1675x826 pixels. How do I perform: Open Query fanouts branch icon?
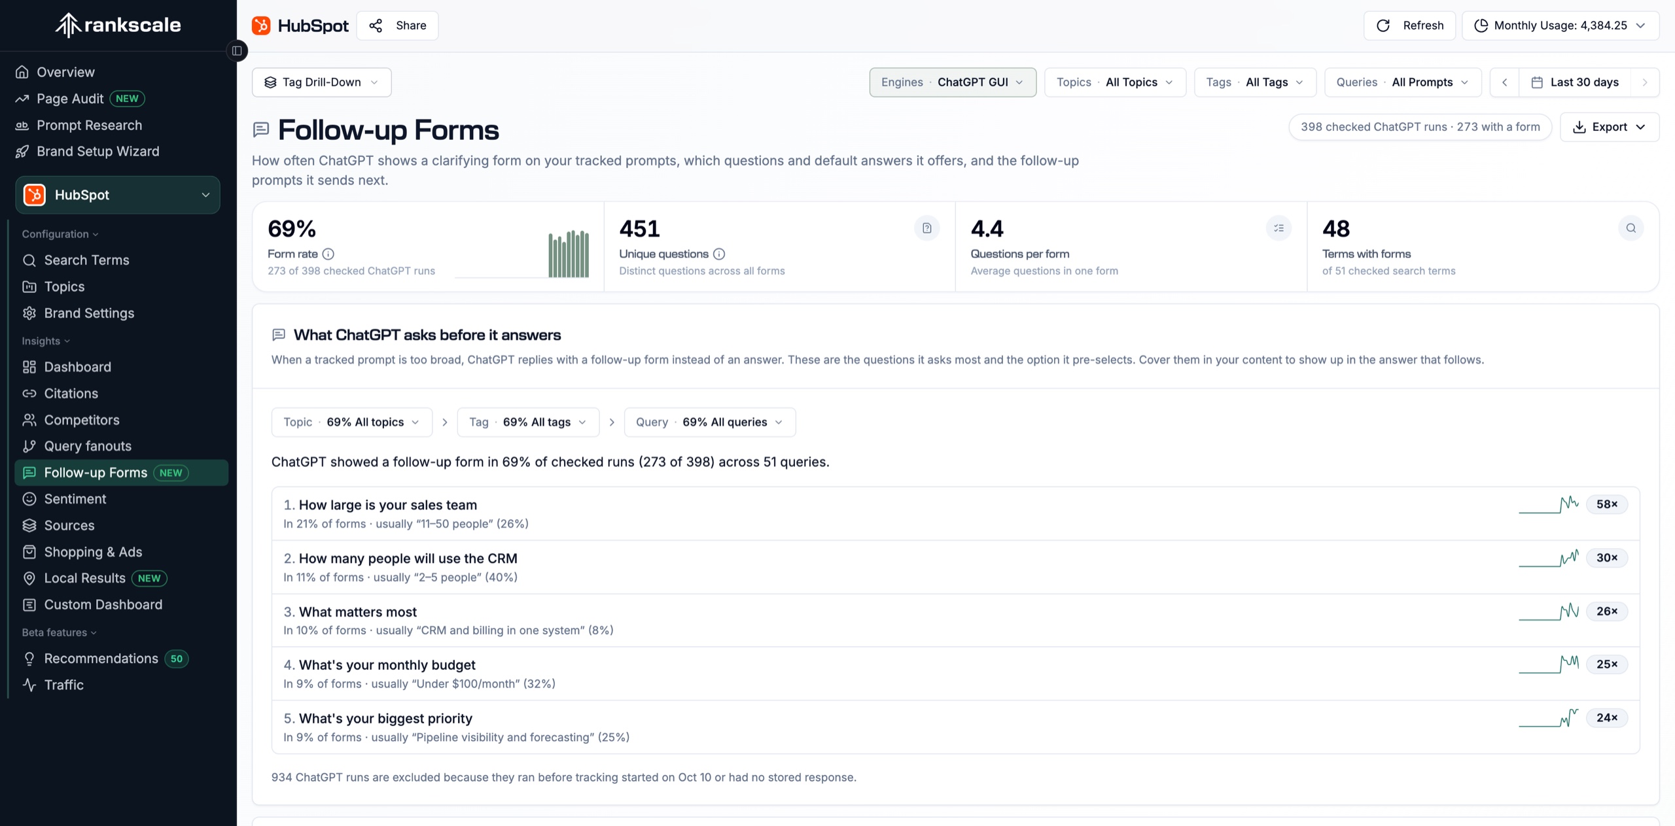point(29,446)
